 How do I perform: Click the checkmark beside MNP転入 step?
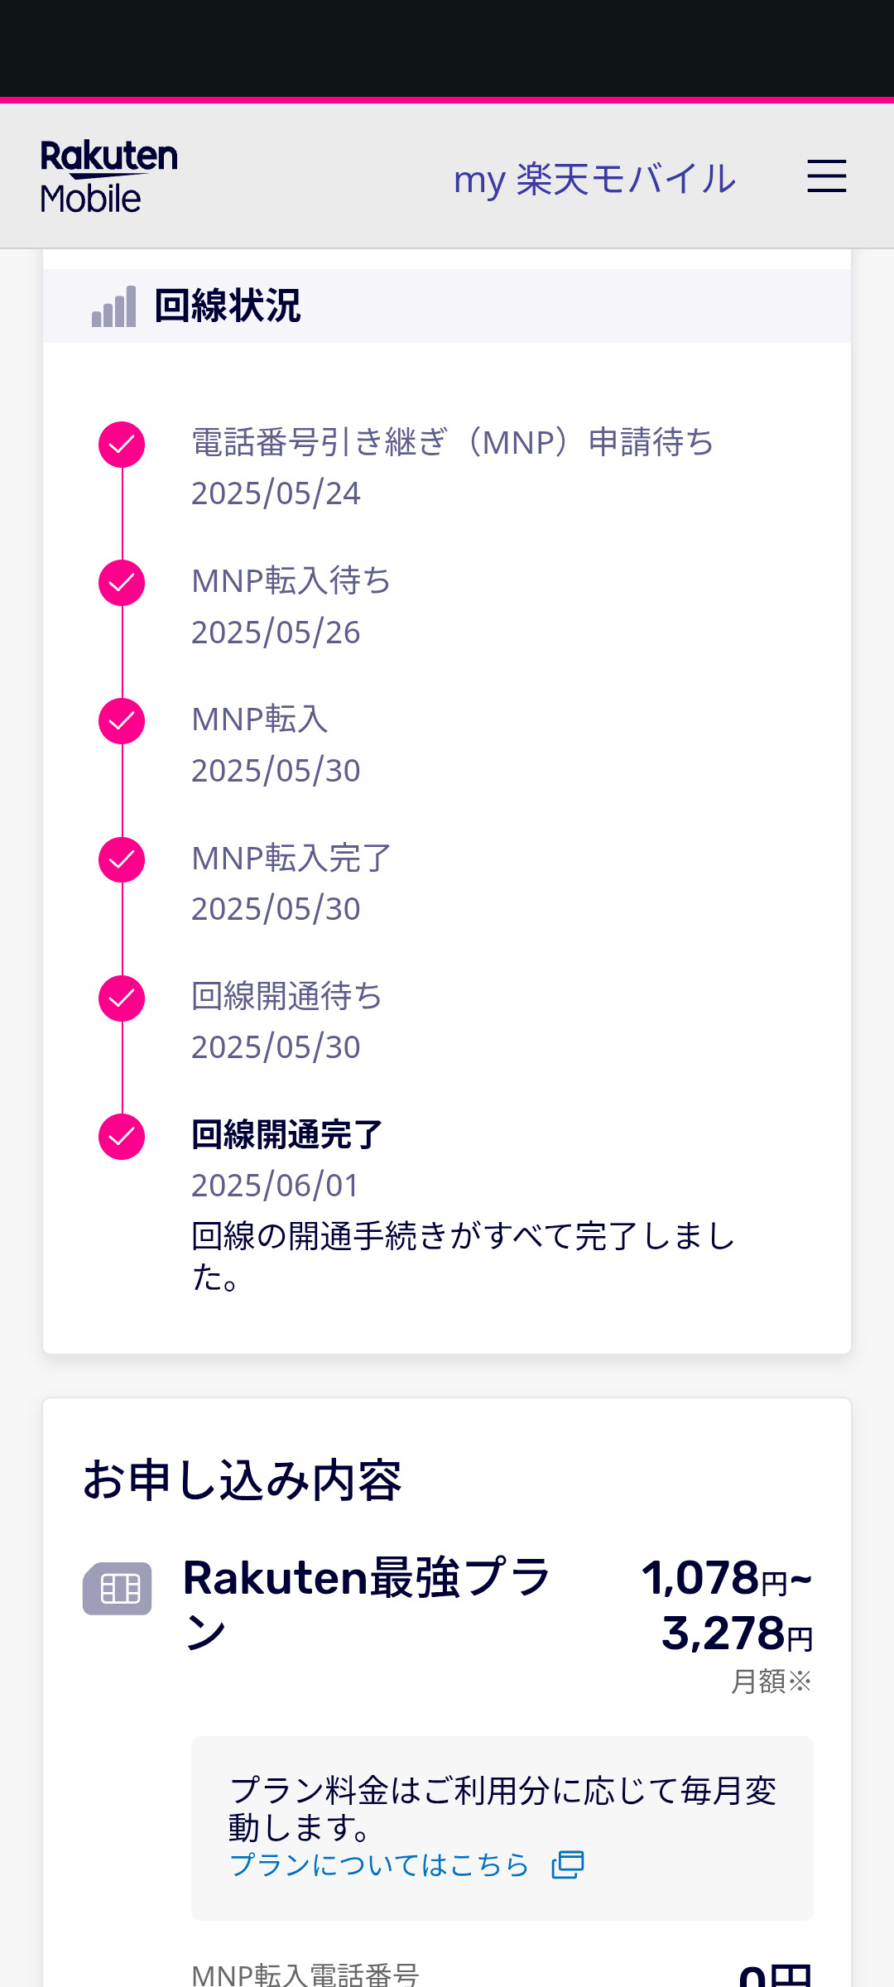pyautogui.click(x=122, y=721)
